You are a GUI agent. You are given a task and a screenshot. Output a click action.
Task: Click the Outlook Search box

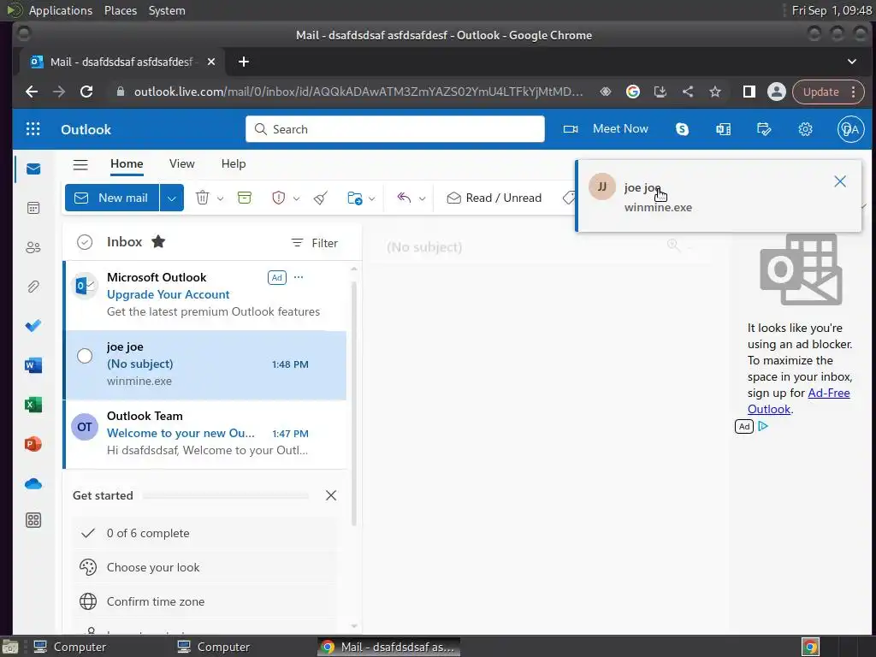coord(395,129)
